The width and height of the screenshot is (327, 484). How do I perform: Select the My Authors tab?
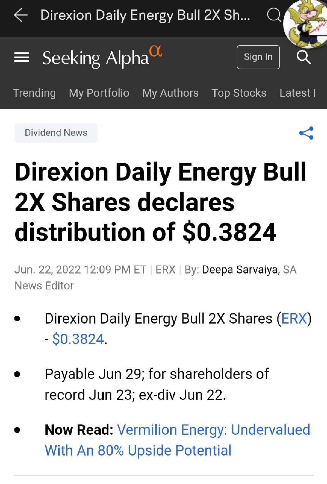point(170,93)
